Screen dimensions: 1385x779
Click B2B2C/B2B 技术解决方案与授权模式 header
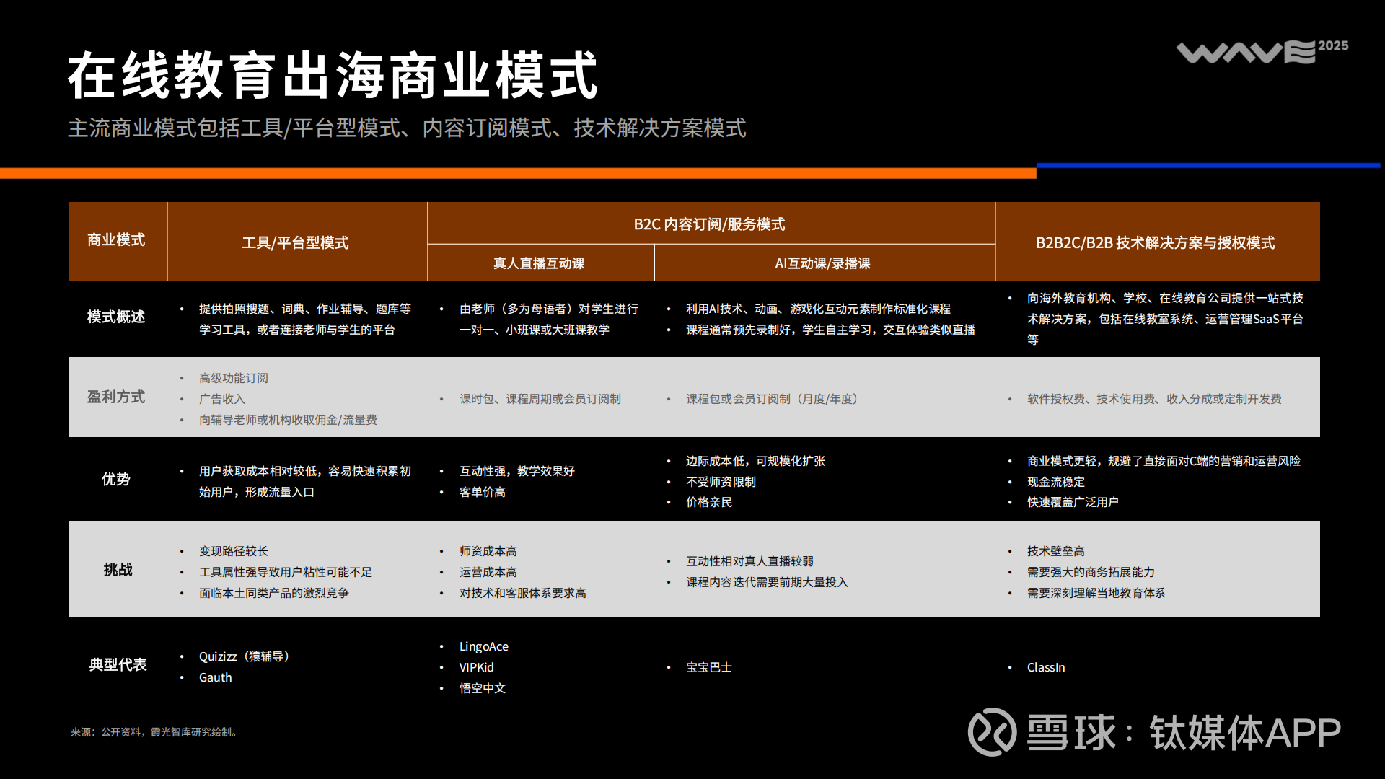pos(1155,243)
